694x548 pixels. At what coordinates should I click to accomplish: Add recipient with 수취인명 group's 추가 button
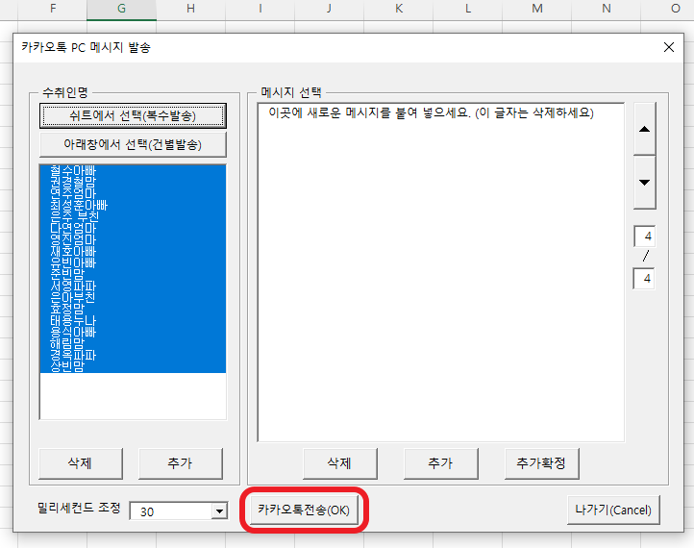click(x=180, y=463)
